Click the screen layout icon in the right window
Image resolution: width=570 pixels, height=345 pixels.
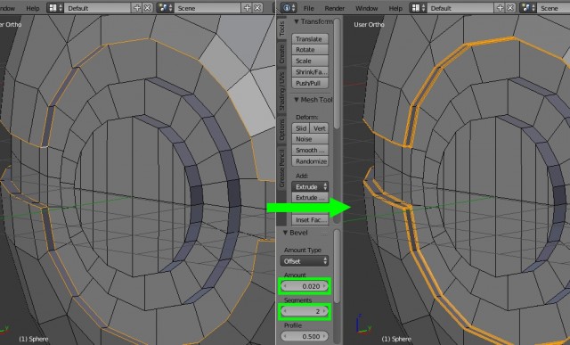click(419, 8)
